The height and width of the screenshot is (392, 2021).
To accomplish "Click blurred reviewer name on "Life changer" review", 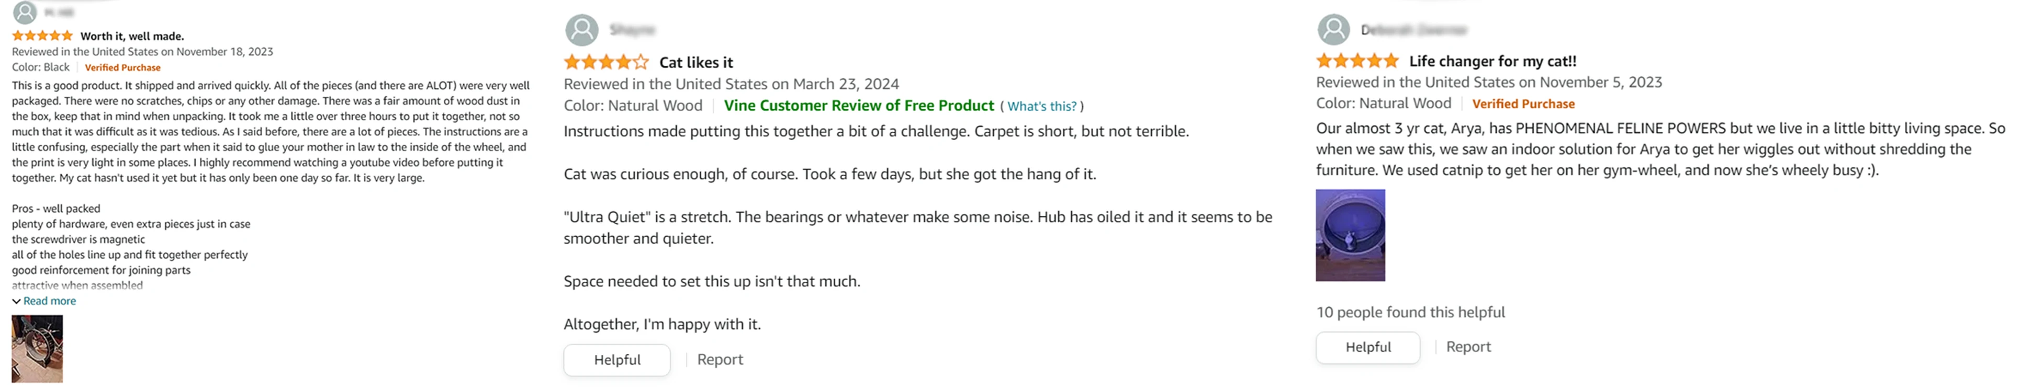I will coord(1414,30).
